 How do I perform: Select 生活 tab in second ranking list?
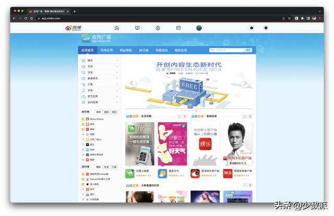pyautogui.click(x=106, y=167)
